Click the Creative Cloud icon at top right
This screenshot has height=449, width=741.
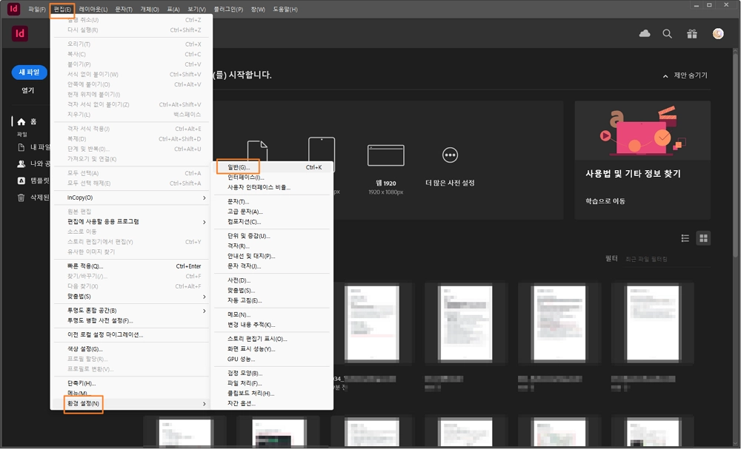click(644, 33)
